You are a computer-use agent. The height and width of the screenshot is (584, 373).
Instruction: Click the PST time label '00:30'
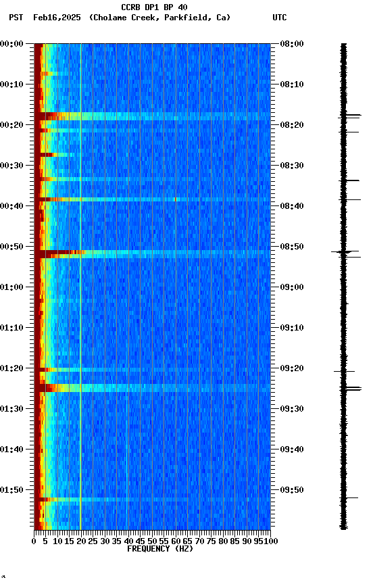[x=11, y=166]
